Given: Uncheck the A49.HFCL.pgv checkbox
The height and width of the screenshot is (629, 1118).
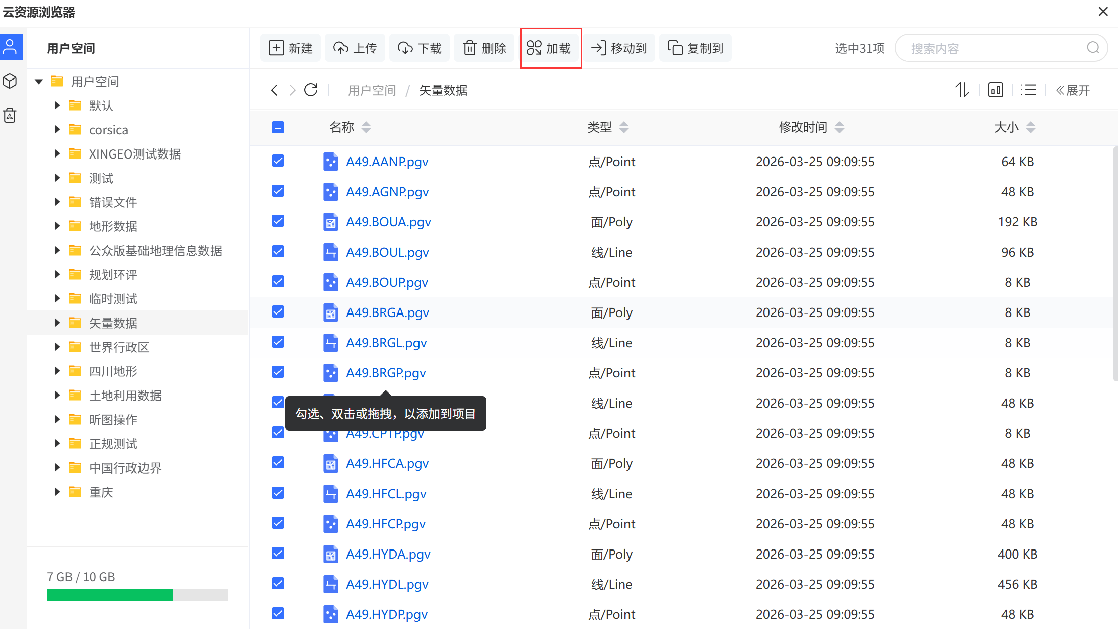Looking at the screenshot, I should pos(278,493).
